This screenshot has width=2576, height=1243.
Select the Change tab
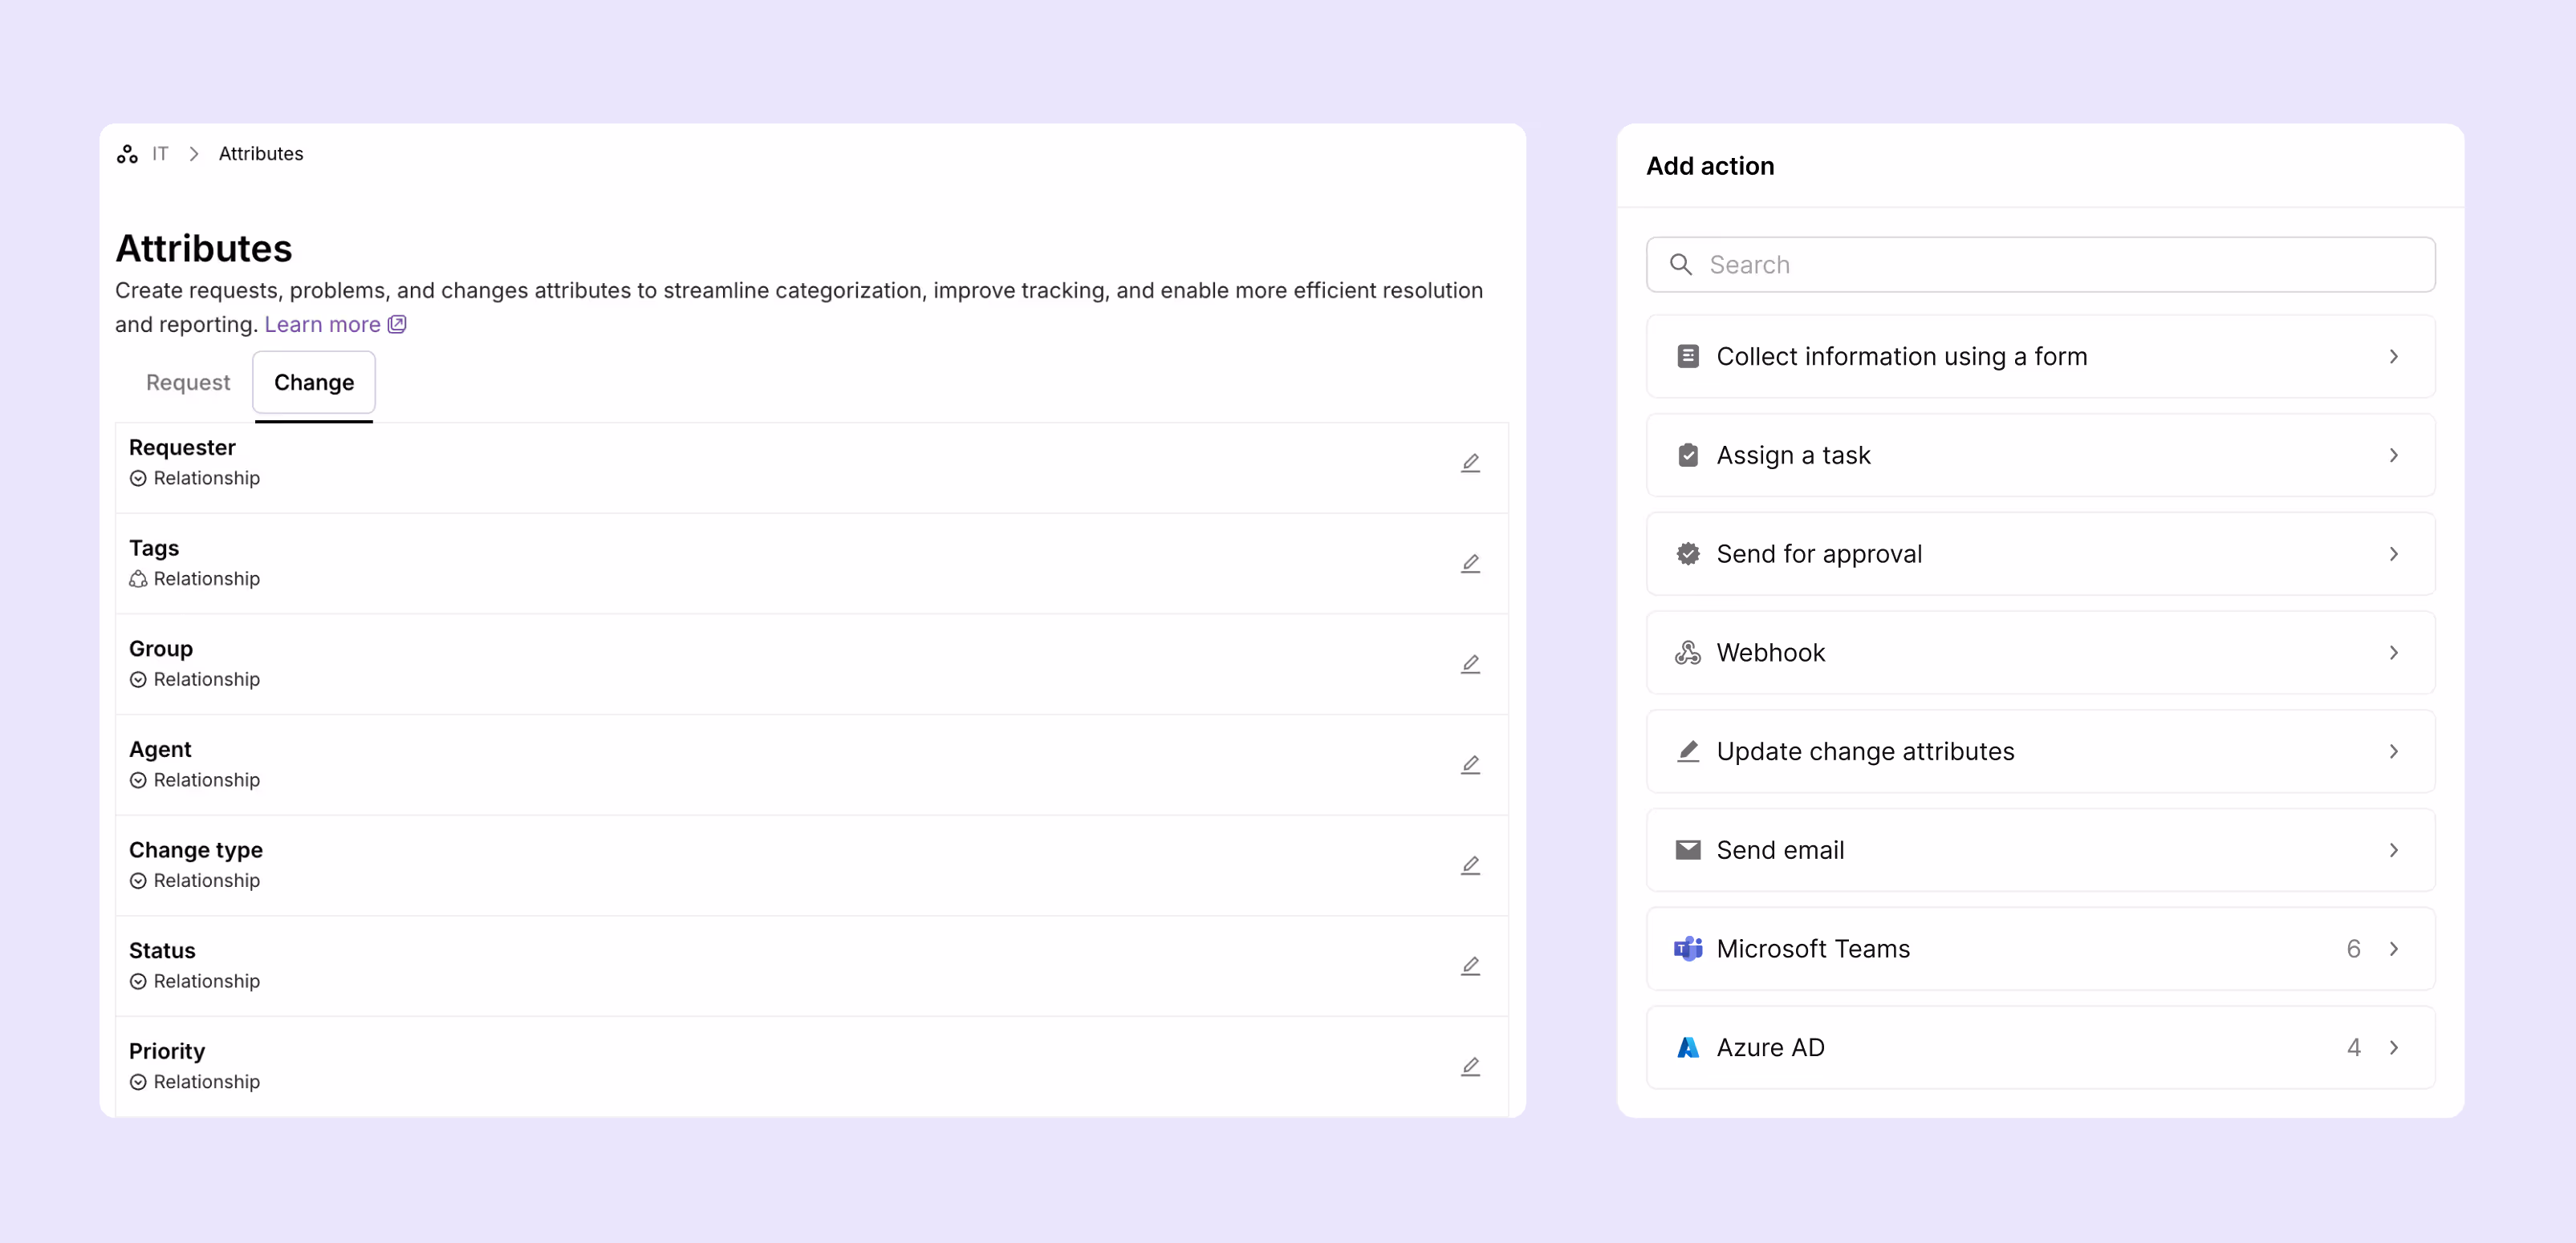pyautogui.click(x=313, y=382)
